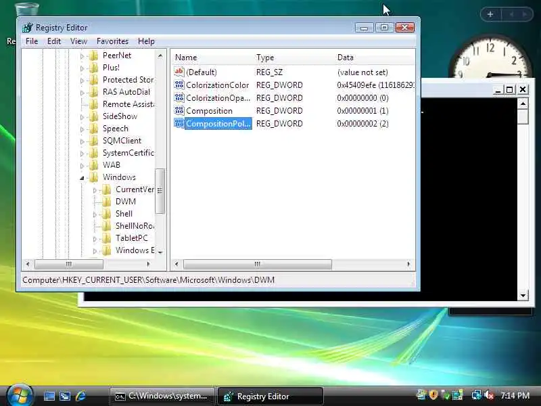The width and height of the screenshot is (541, 406).
Task: Click the analog clock gadget
Action: (x=490, y=57)
